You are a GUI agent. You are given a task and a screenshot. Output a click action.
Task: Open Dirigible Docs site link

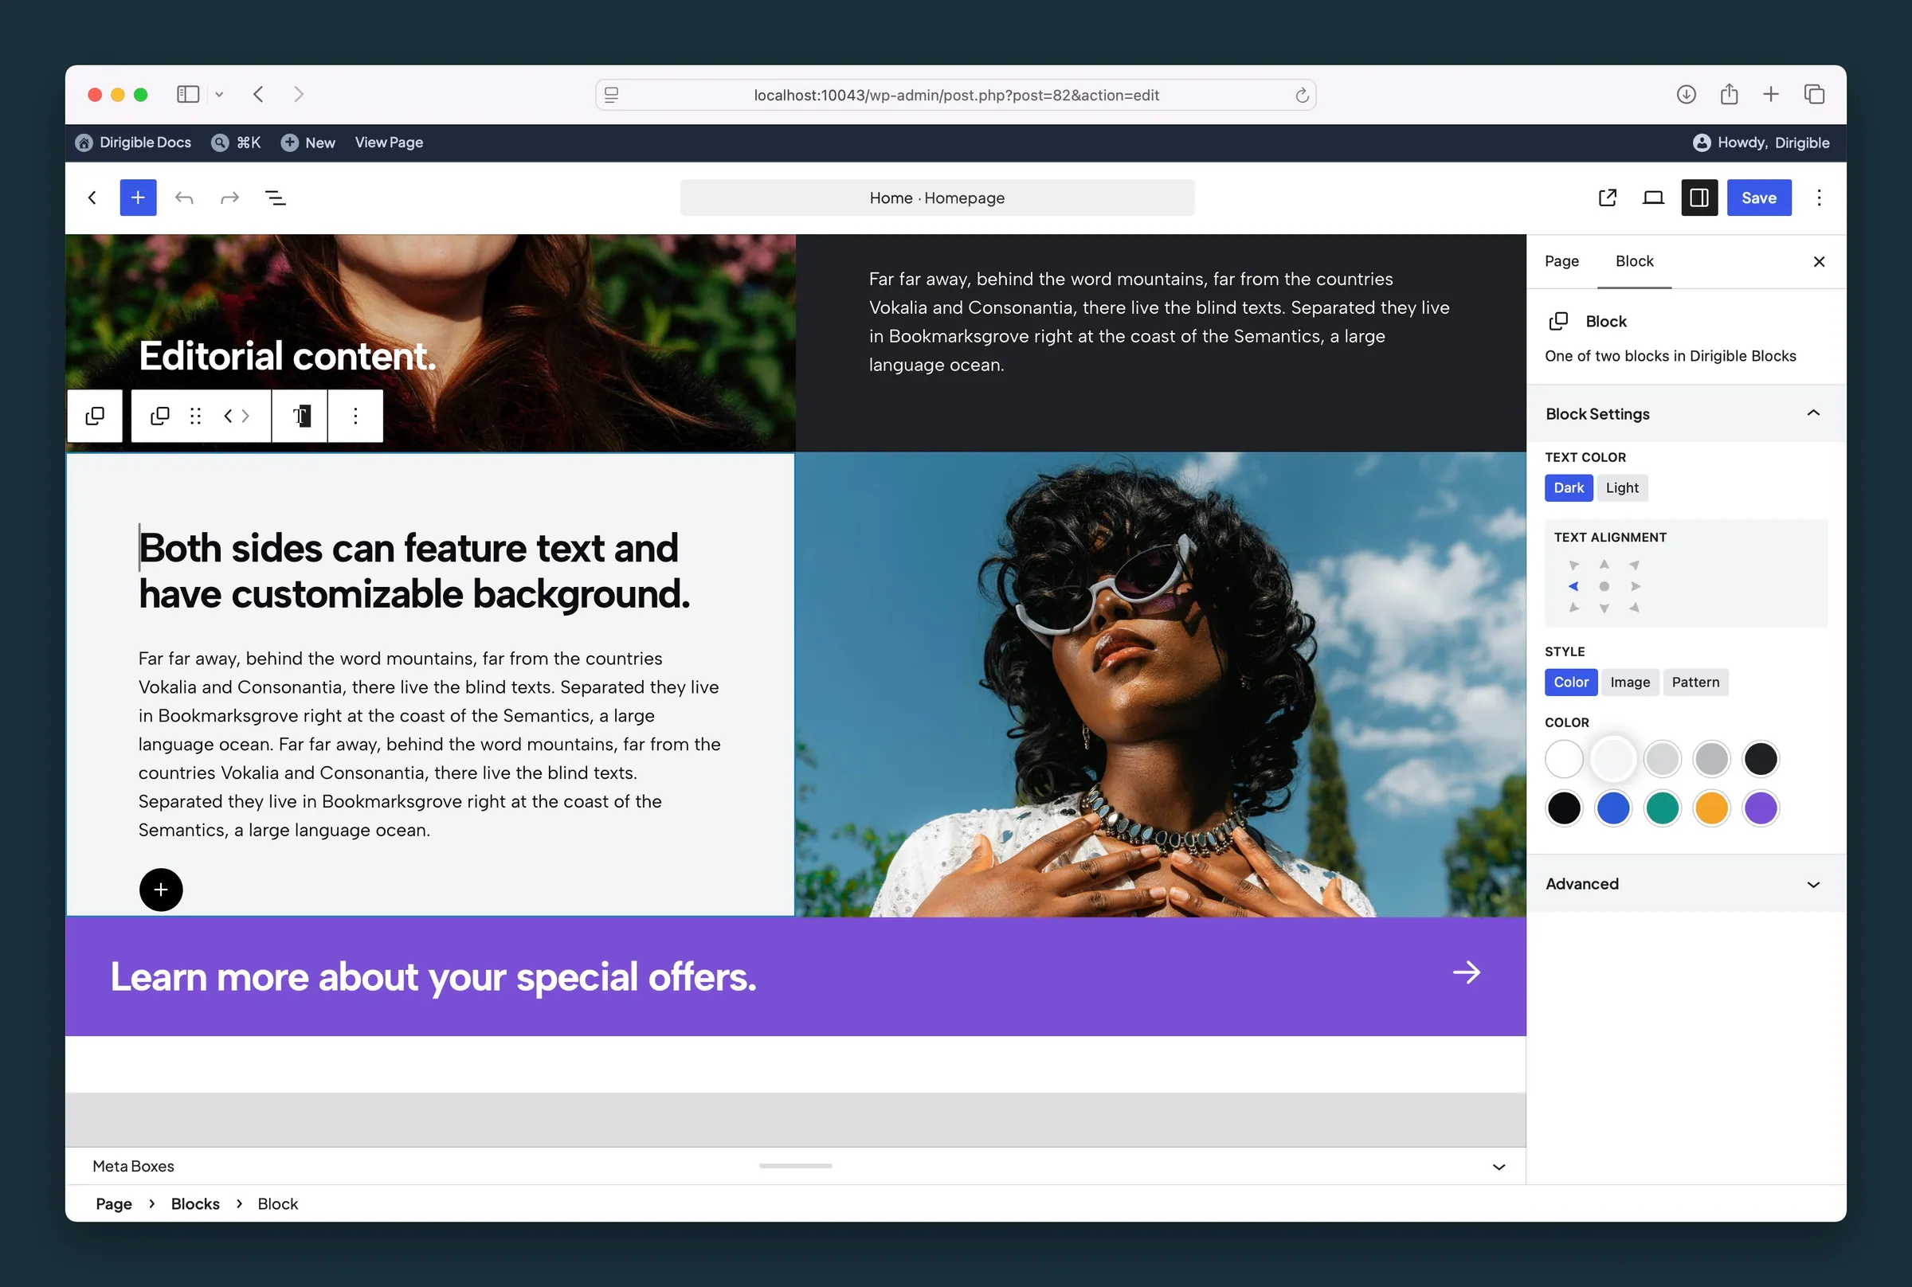(x=133, y=143)
